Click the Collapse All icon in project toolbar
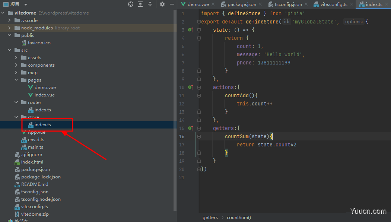Screen dimensions: 391x222 click(x=150, y=4)
